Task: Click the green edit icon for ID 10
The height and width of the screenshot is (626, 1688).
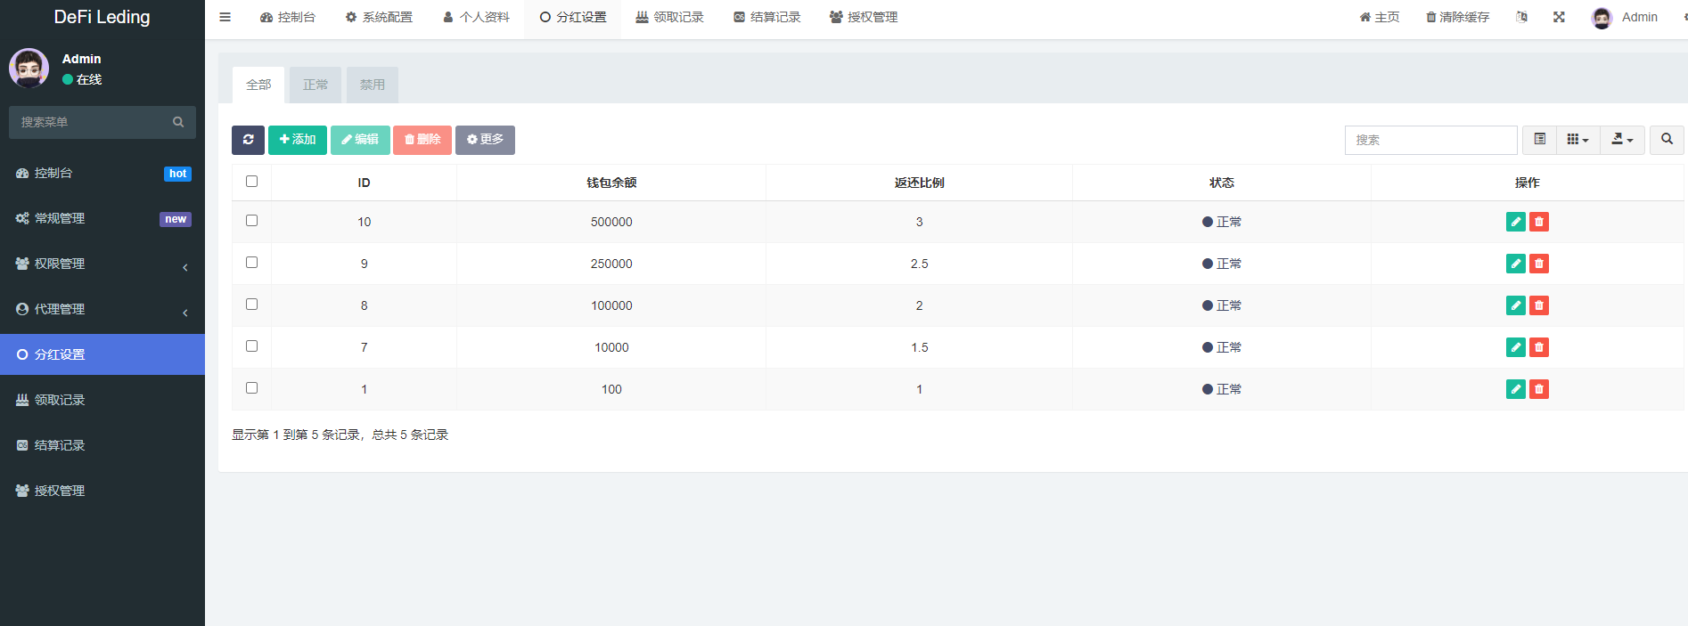Action: click(x=1515, y=222)
